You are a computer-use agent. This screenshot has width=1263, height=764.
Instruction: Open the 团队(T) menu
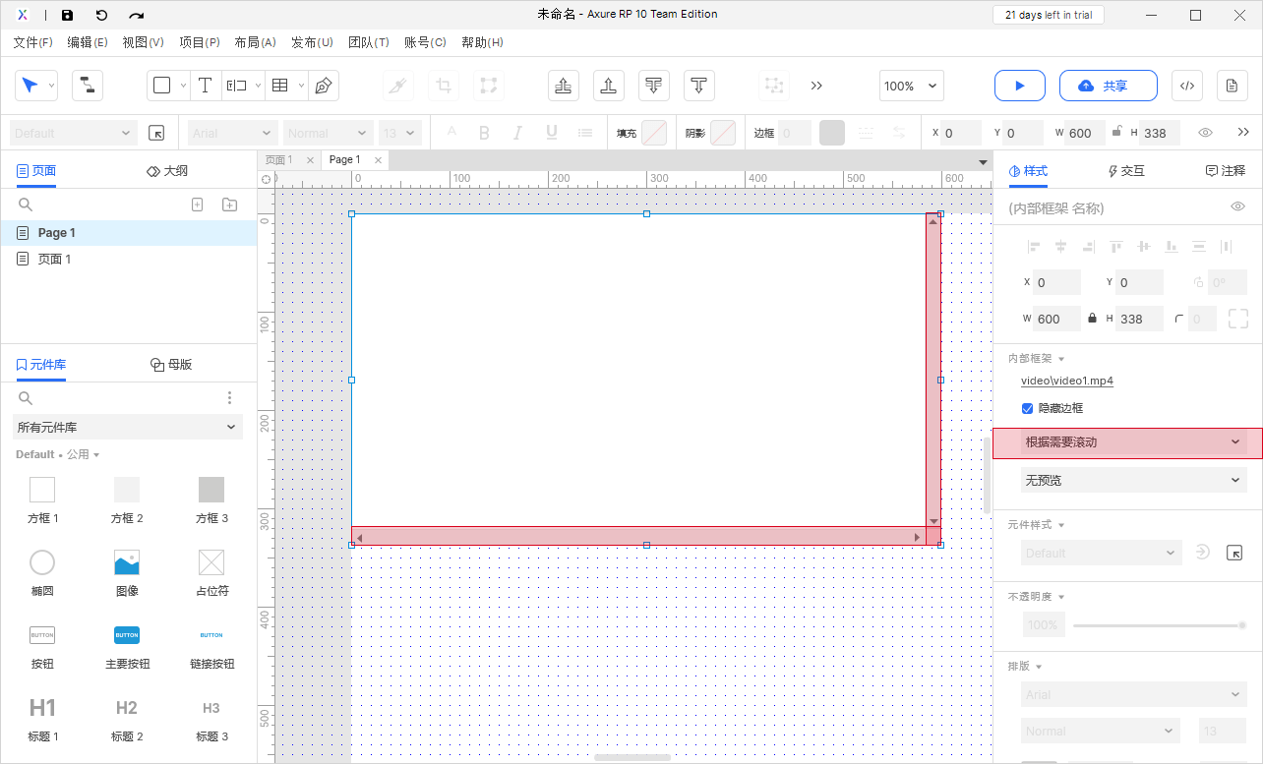click(x=369, y=42)
